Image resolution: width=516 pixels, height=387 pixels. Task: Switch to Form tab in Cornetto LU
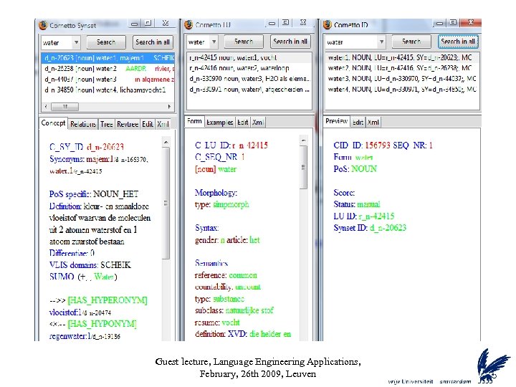pyautogui.click(x=194, y=121)
